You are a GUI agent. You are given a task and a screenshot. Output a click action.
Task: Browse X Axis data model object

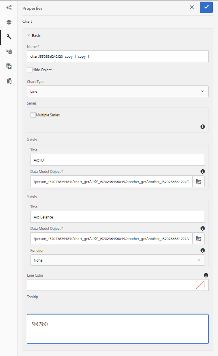tap(198, 181)
